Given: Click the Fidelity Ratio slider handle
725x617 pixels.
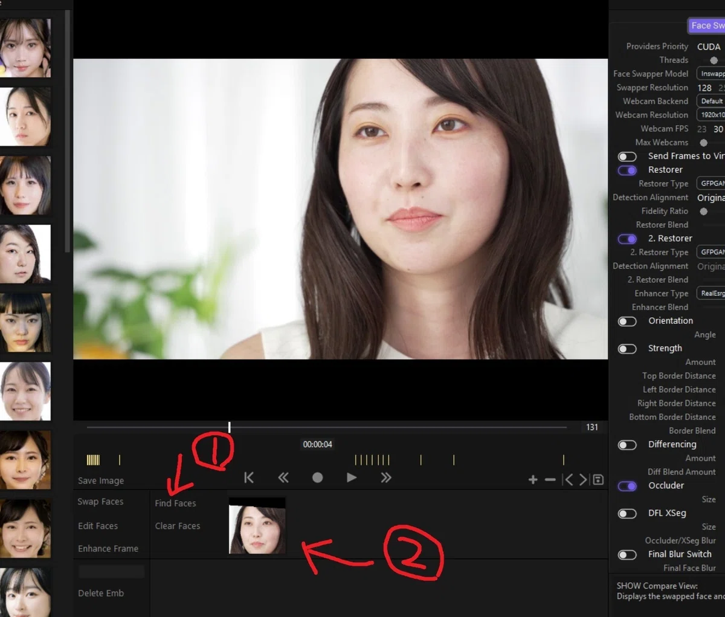Looking at the screenshot, I should pos(703,212).
